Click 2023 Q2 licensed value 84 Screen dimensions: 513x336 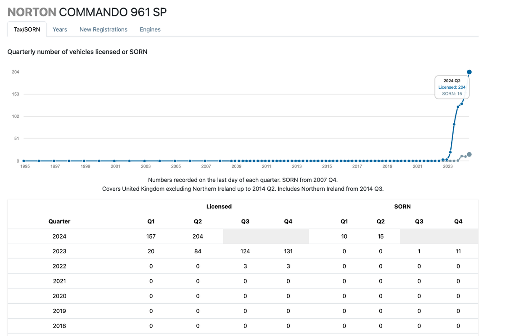point(198,251)
